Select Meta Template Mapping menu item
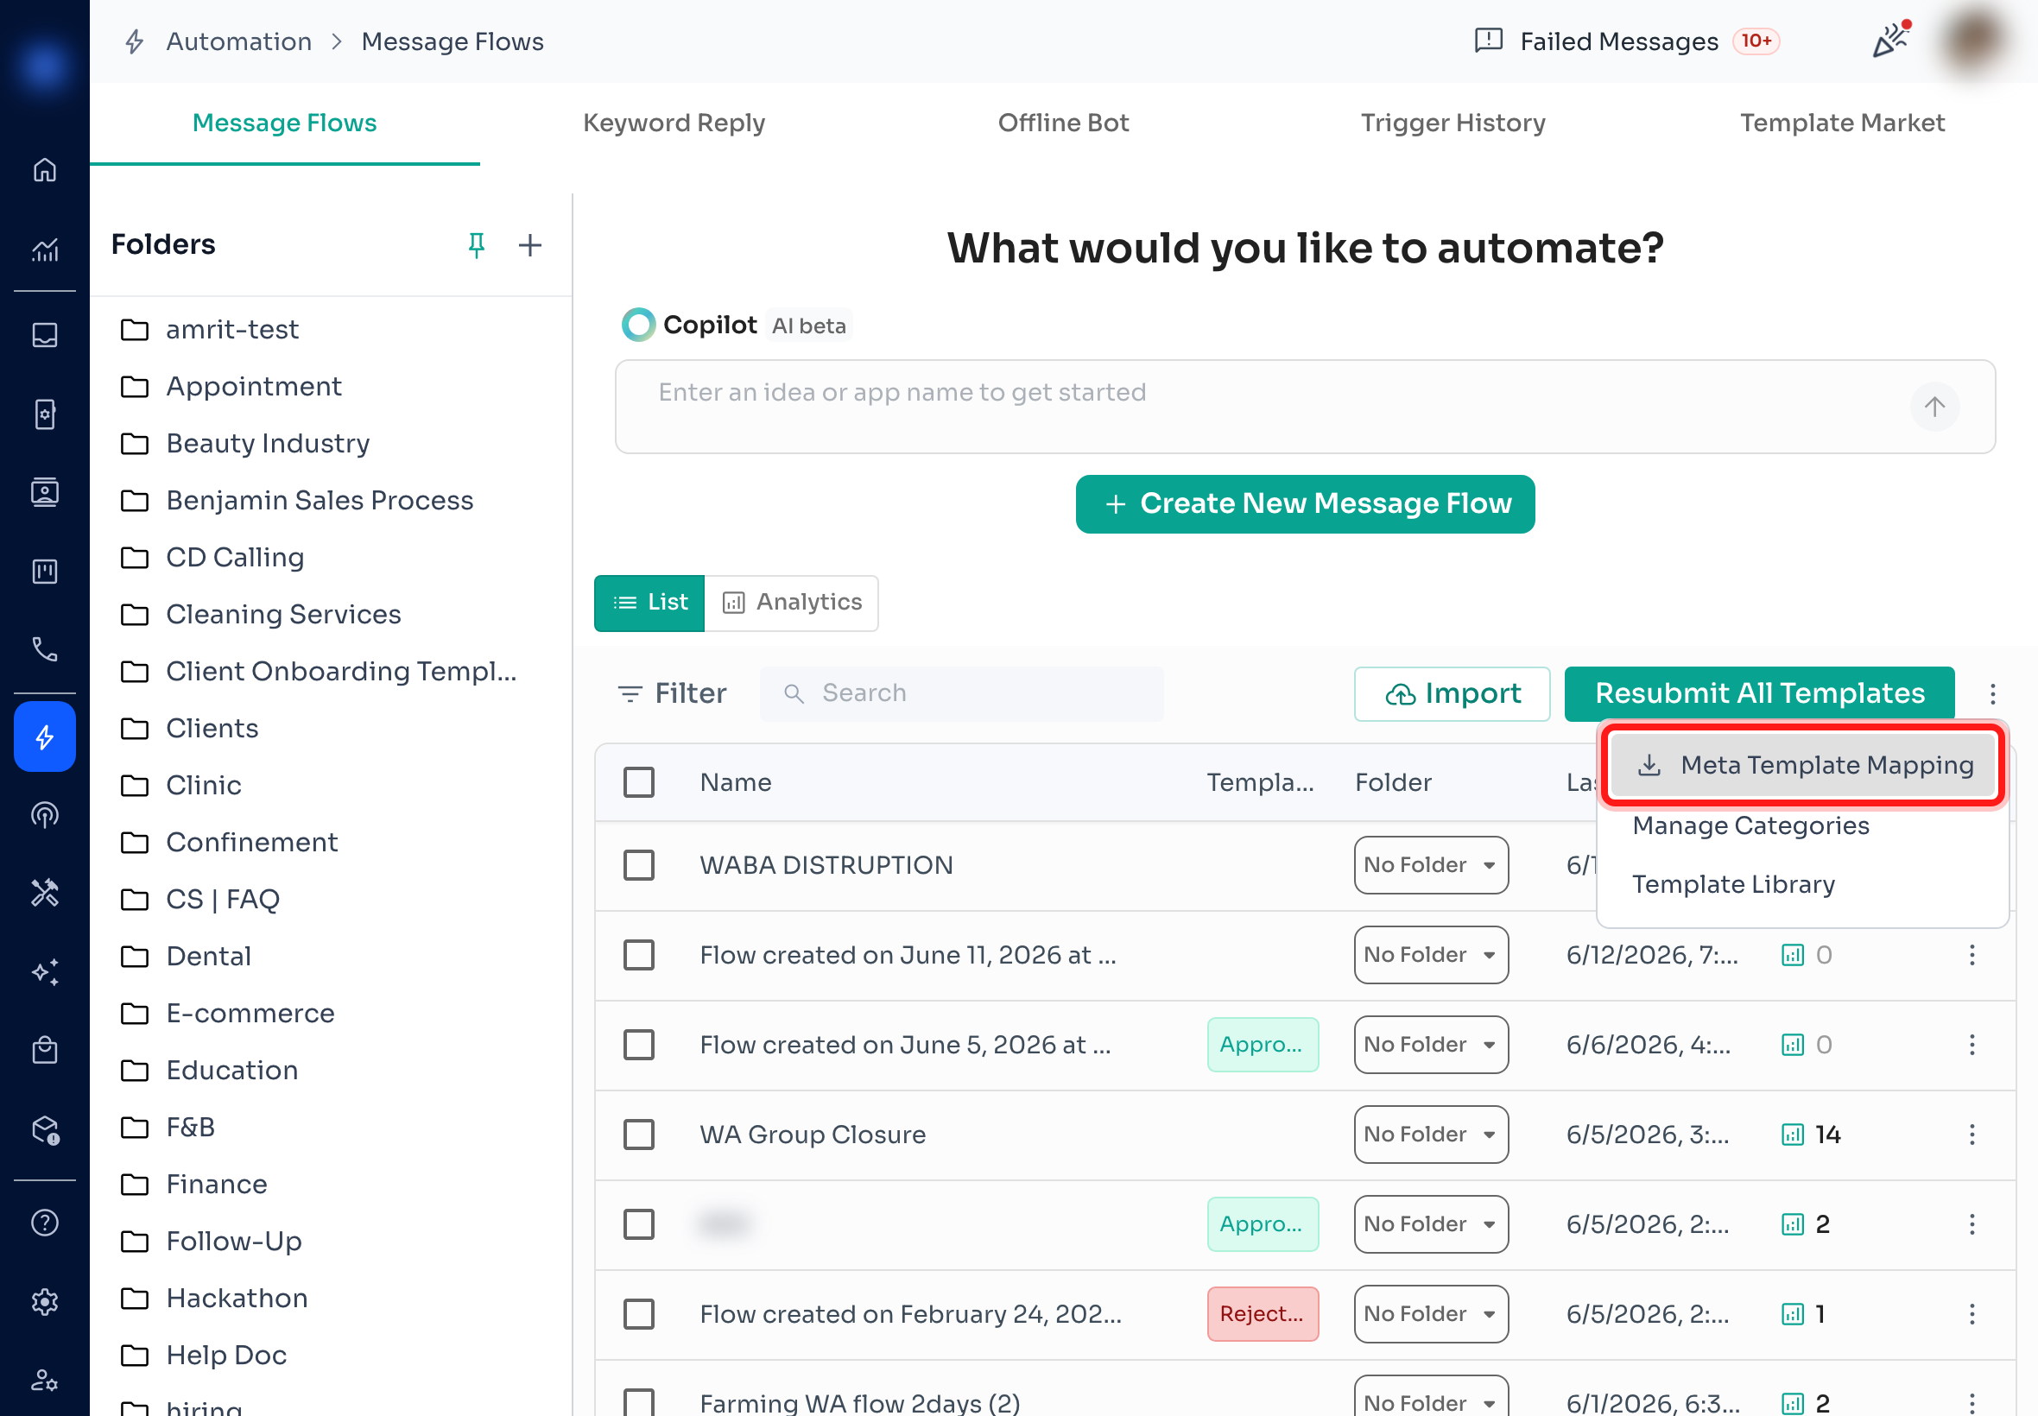The width and height of the screenshot is (2038, 1416). (1804, 765)
